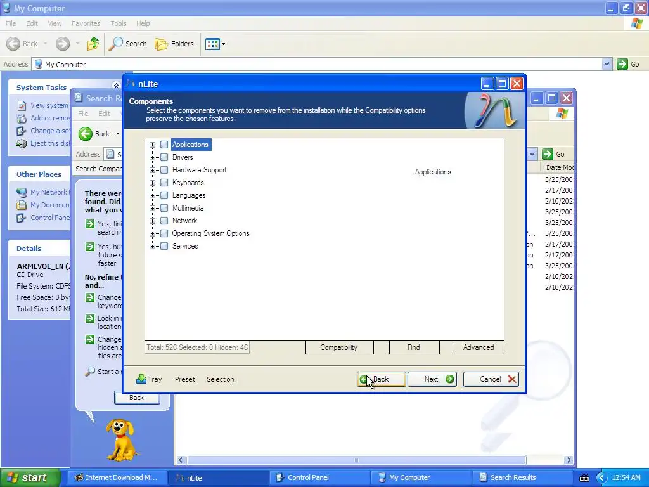The width and height of the screenshot is (649, 487).
Task: Click the Go arrow in My Computer
Action: pyautogui.click(x=622, y=64)
